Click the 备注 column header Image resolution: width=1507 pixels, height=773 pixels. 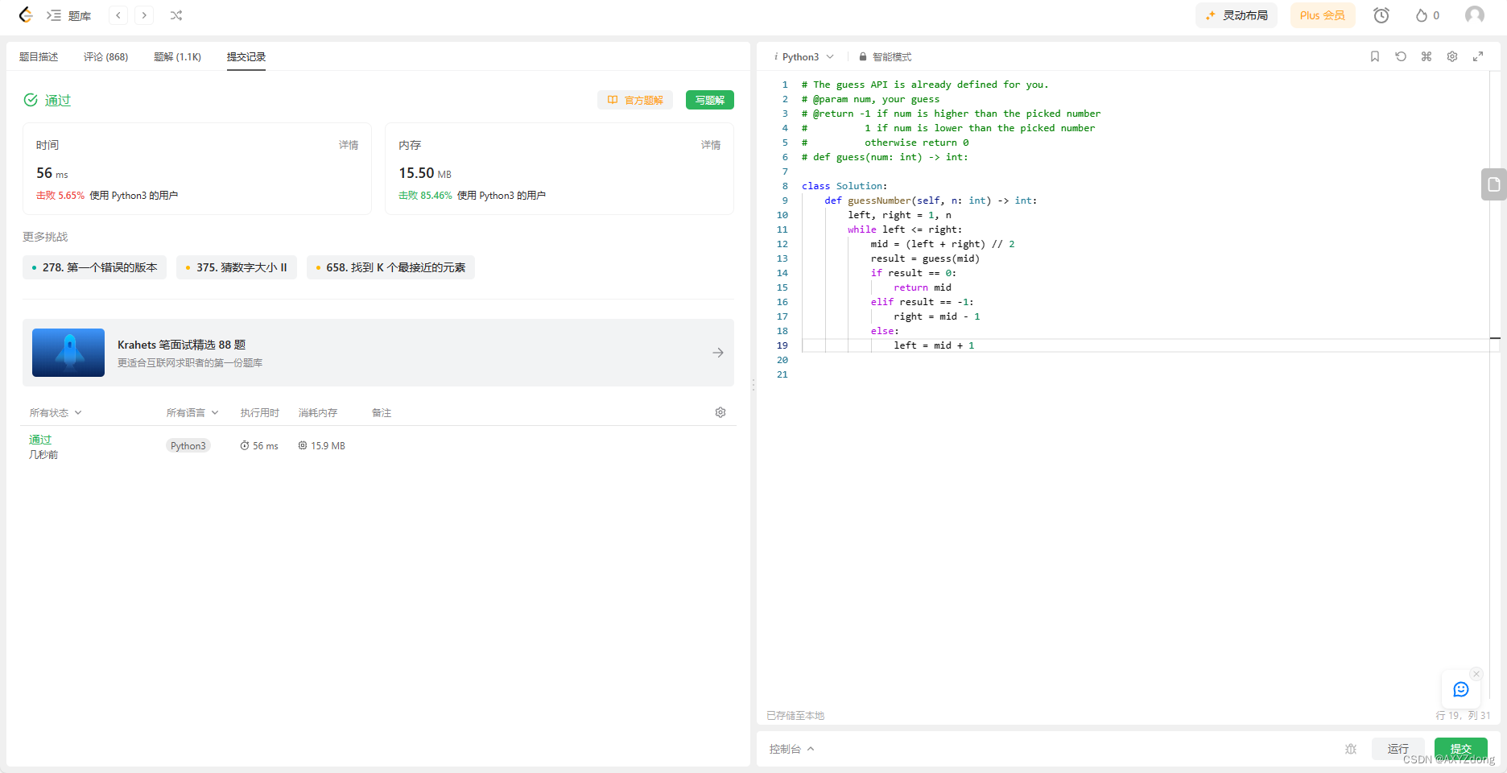point(382,413)
